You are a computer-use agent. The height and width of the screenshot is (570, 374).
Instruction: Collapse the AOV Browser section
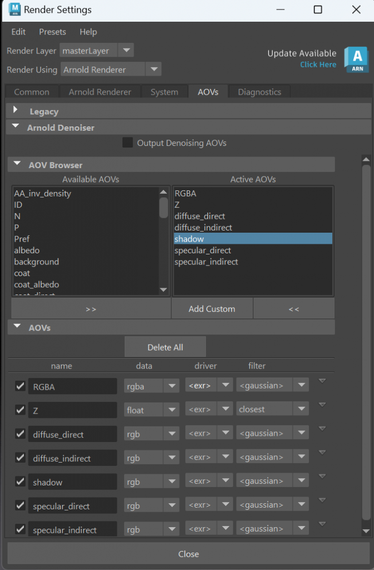[x=17, y=163]
